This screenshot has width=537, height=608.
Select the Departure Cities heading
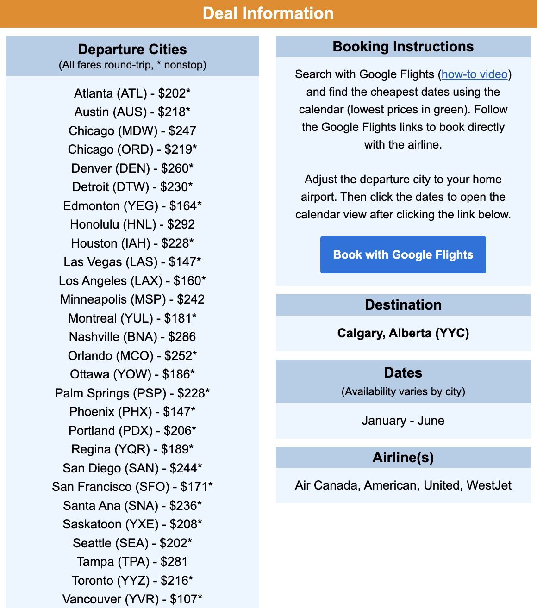(x=132, y=50)
